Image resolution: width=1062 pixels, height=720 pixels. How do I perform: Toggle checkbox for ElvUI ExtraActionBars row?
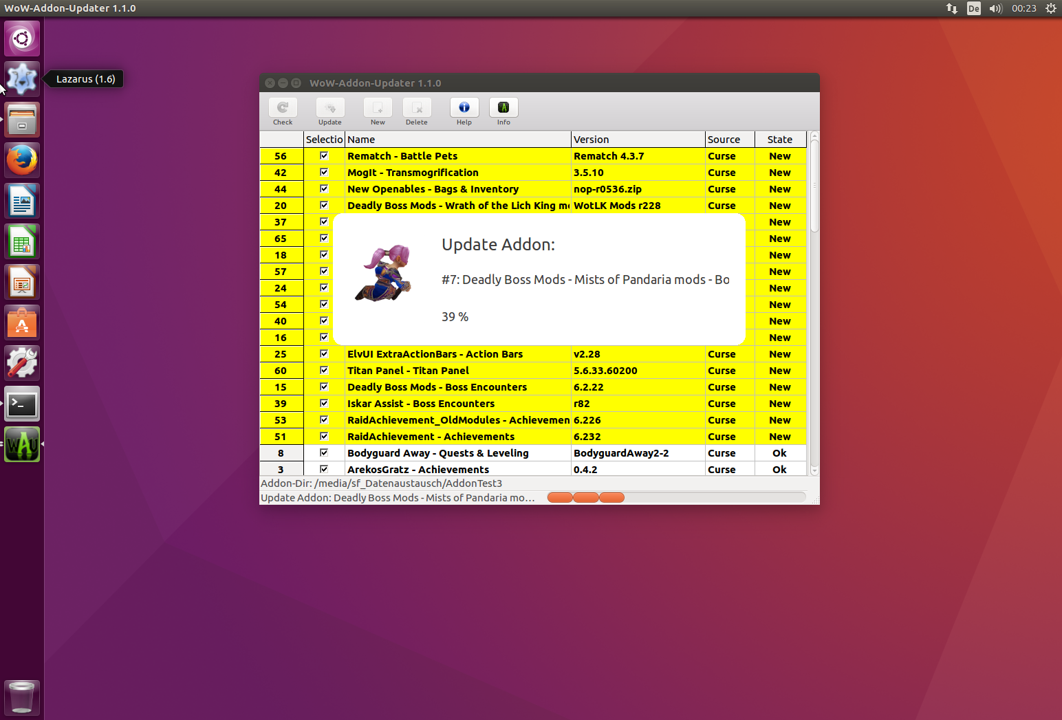pyautogui.click(x=324, y=353)
